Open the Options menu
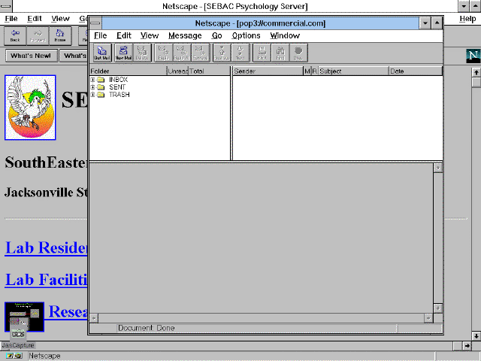This screenshot has height=361, width=481. click(x=246, y=35)
